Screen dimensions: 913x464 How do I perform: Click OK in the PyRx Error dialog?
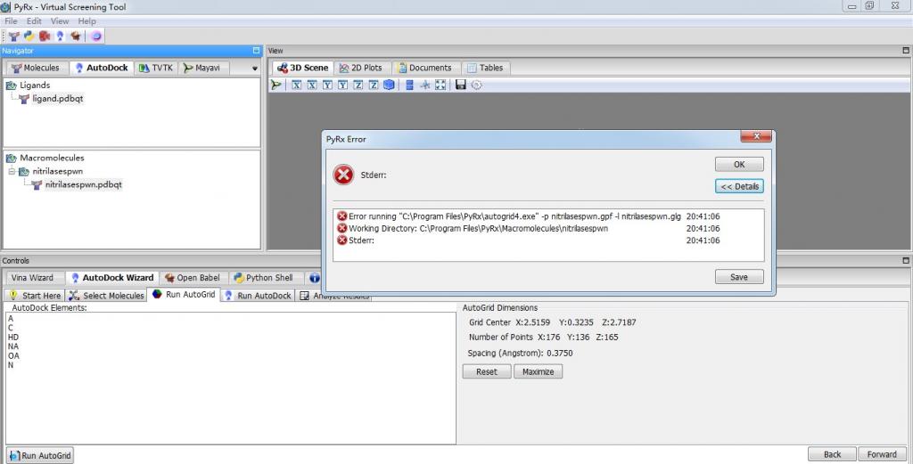[x=739, y=165]
